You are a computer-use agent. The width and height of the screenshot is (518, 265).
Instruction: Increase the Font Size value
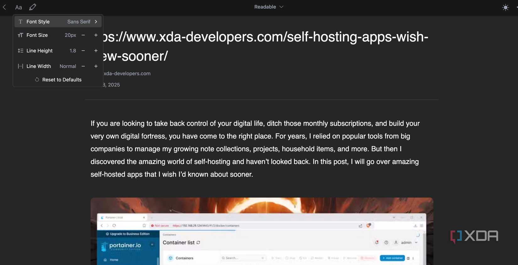(96, 35)
